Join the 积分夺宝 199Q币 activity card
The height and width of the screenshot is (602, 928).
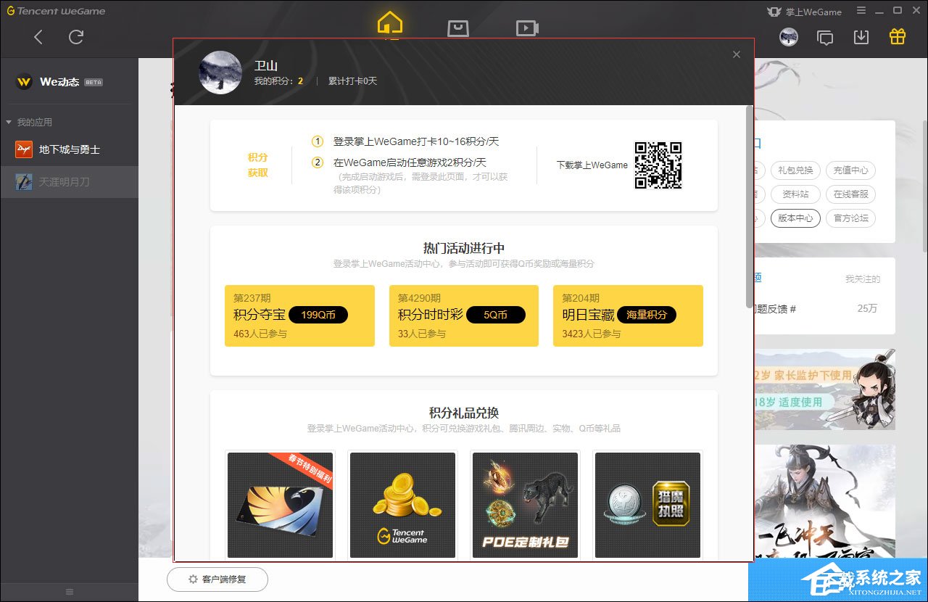(x=299, y=316)
